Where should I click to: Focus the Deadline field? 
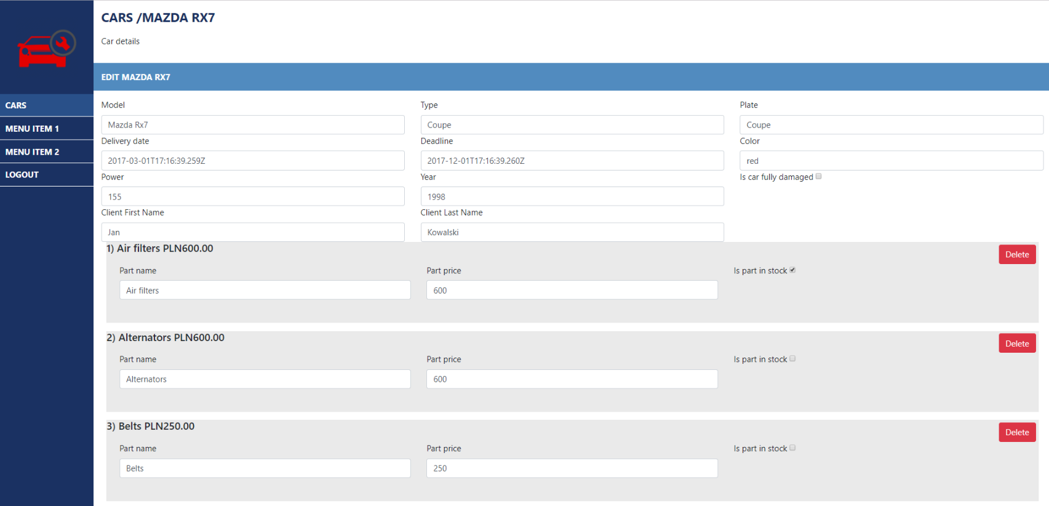(572, 161)
